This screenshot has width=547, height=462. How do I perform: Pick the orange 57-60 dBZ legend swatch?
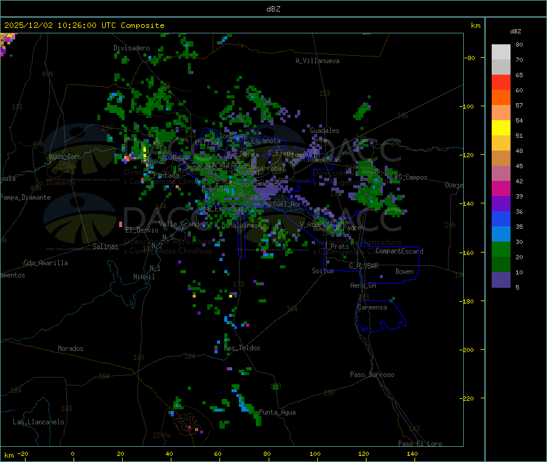point(501,98)
